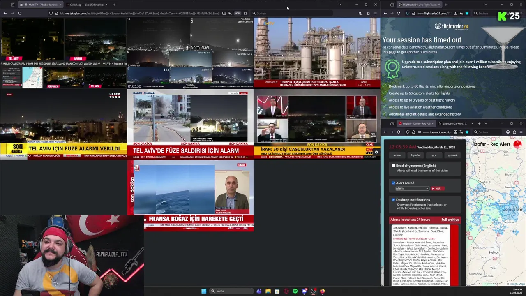The height and width of the screenshot is (296, 526).
Task: Open Opera browser from the taskbar
Action: point(286,291)
